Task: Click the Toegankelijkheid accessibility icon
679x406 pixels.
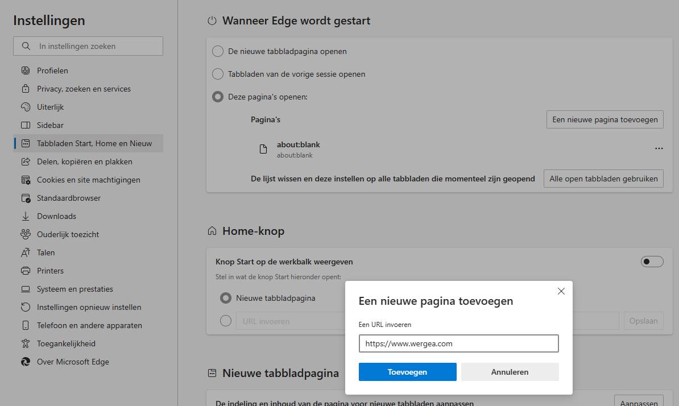Action: 26,343
